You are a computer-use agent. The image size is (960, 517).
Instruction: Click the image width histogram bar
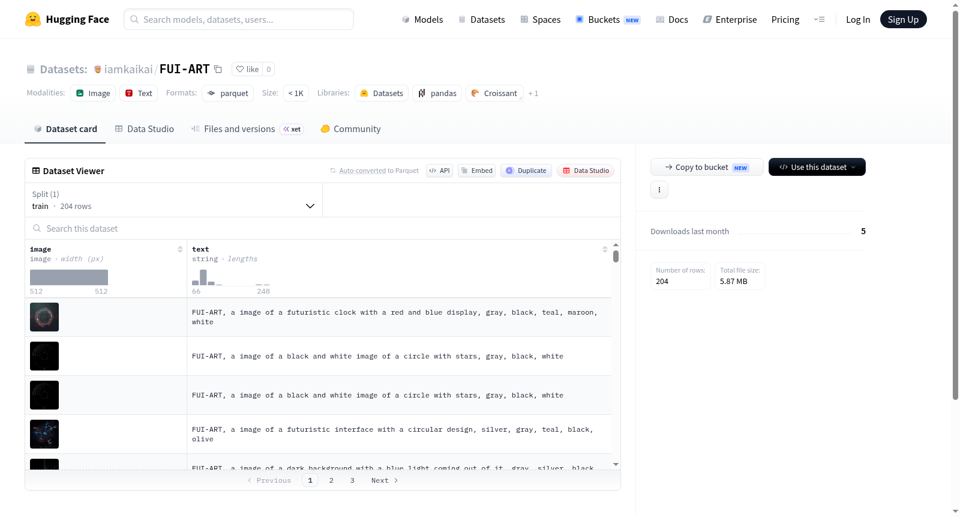(69, 277)
